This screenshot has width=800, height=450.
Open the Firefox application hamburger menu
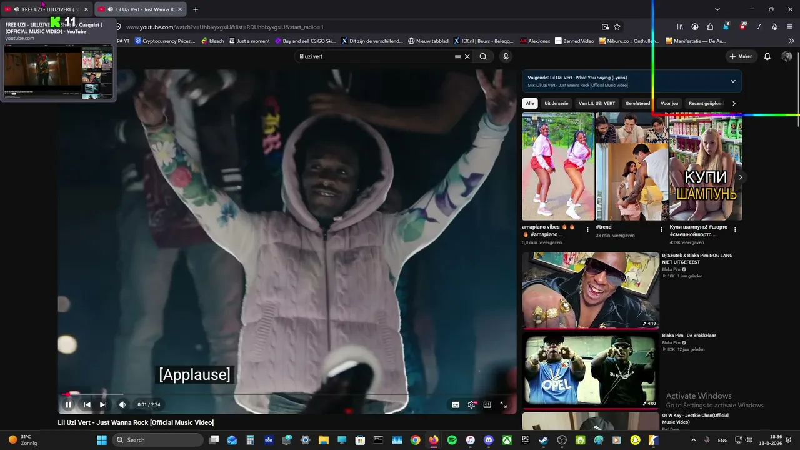tap(790, 27)
